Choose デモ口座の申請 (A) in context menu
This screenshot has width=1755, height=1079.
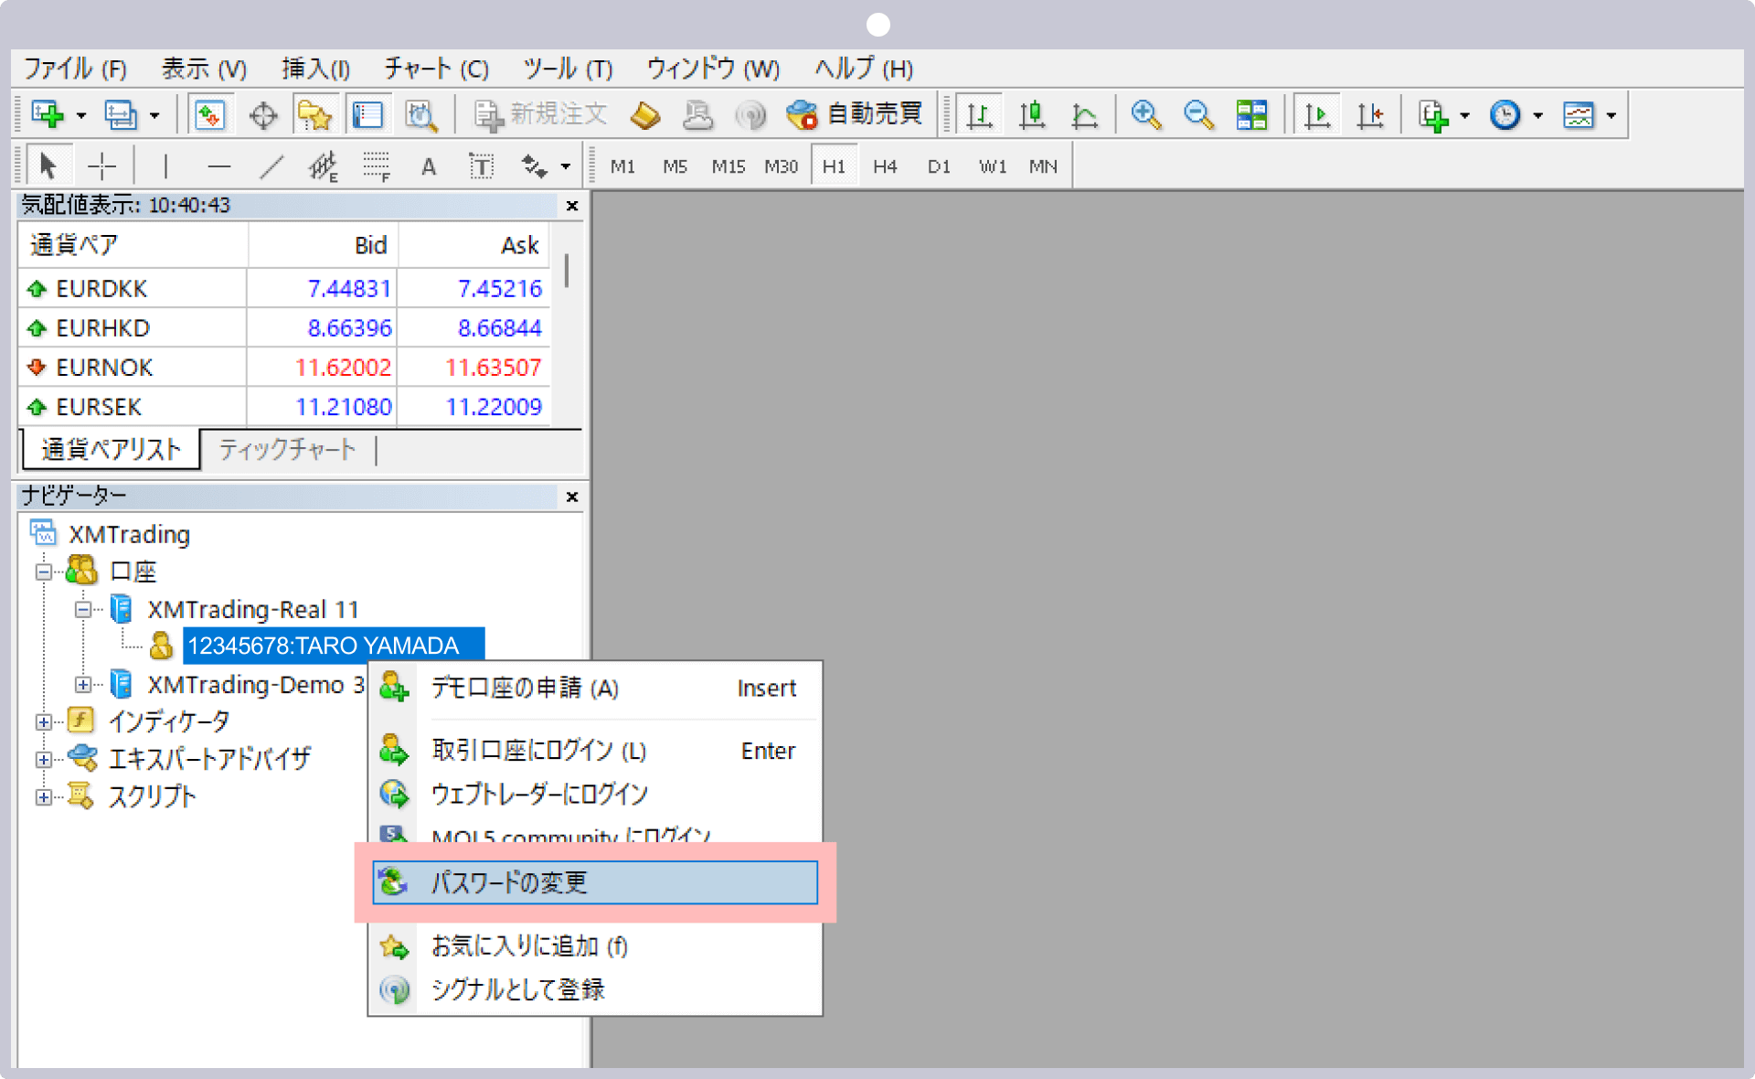(x=595, y=688)
